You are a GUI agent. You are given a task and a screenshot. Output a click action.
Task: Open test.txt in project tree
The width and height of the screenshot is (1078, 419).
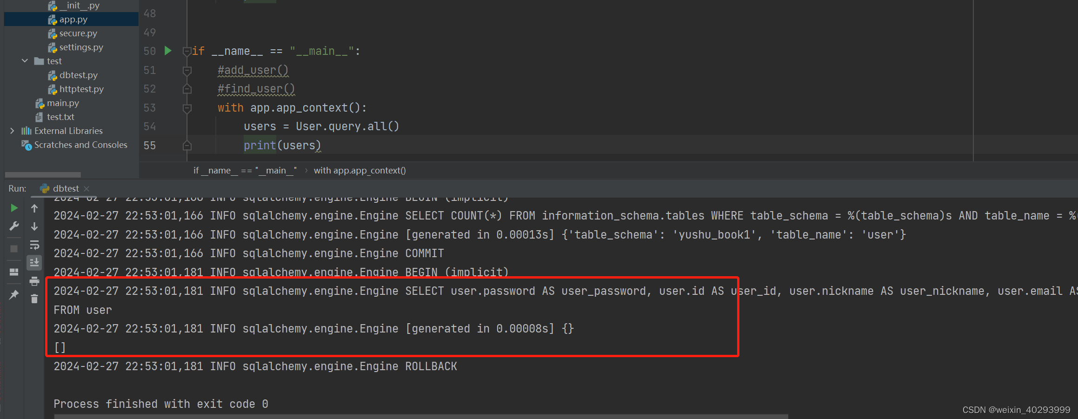60,117
